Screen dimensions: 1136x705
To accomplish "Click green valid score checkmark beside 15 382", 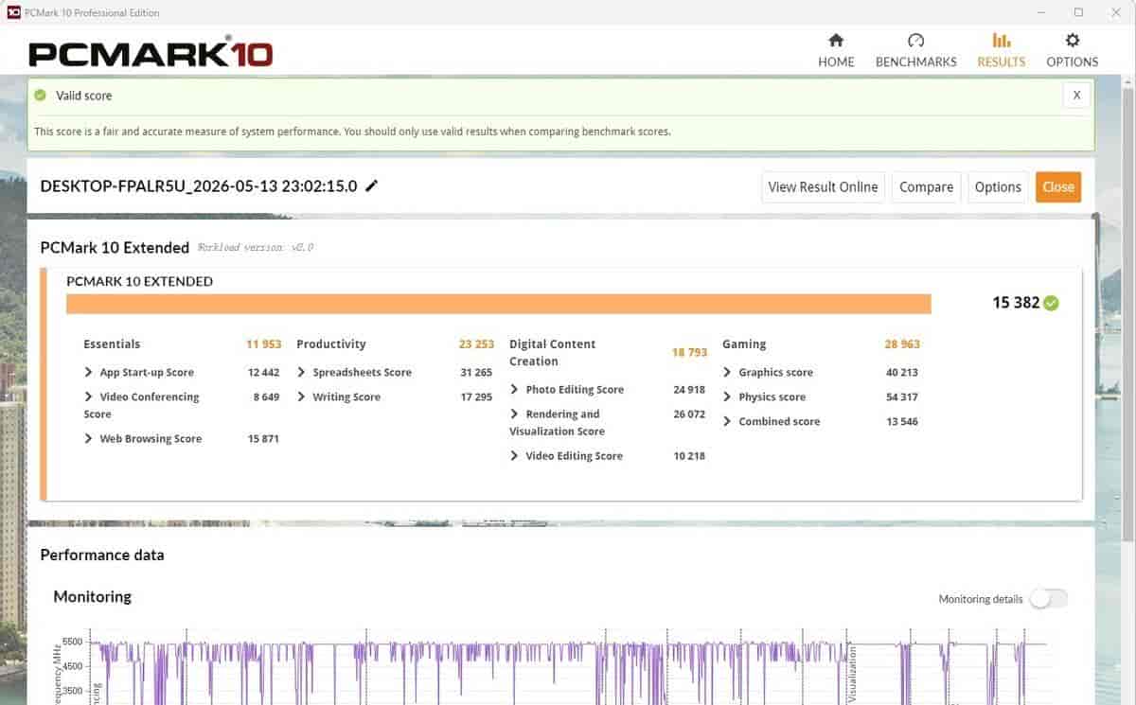I will tap(1051, 303).
